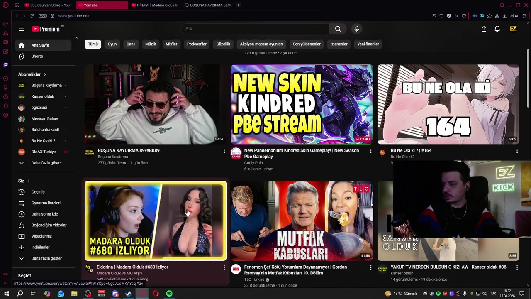Viewport: 531px width, 299px height.
Task: Open oguzsasi subscription channel
Action: coord(43,108)
